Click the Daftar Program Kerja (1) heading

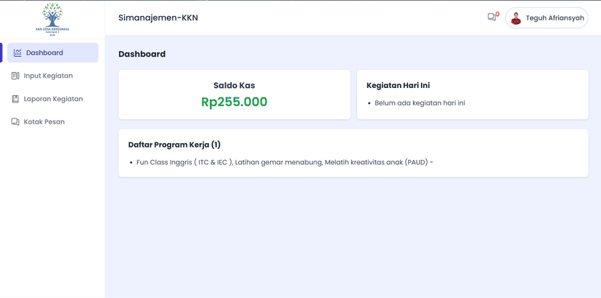(x=174, y=145)
